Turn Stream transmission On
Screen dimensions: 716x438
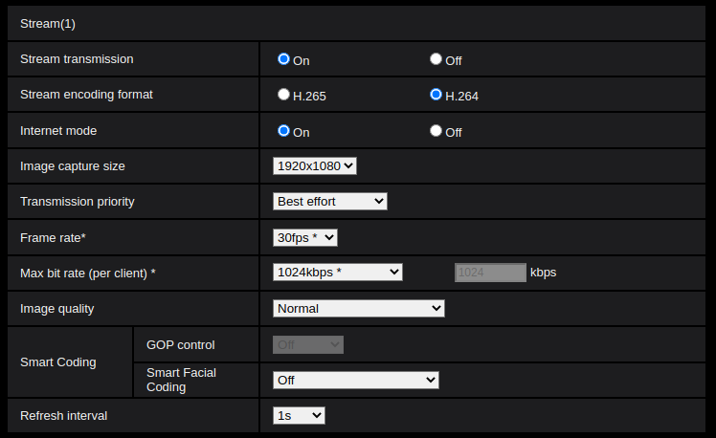(x=283, y=59)
